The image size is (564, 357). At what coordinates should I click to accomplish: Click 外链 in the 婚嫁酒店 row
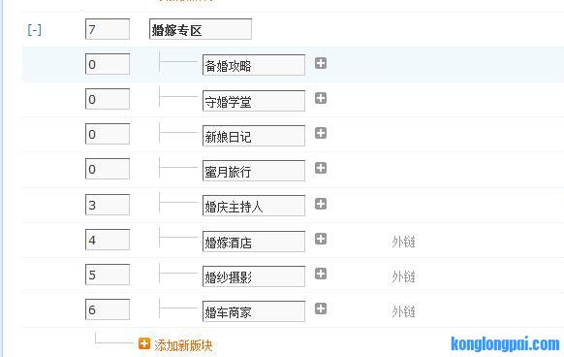tap(403, 242)
